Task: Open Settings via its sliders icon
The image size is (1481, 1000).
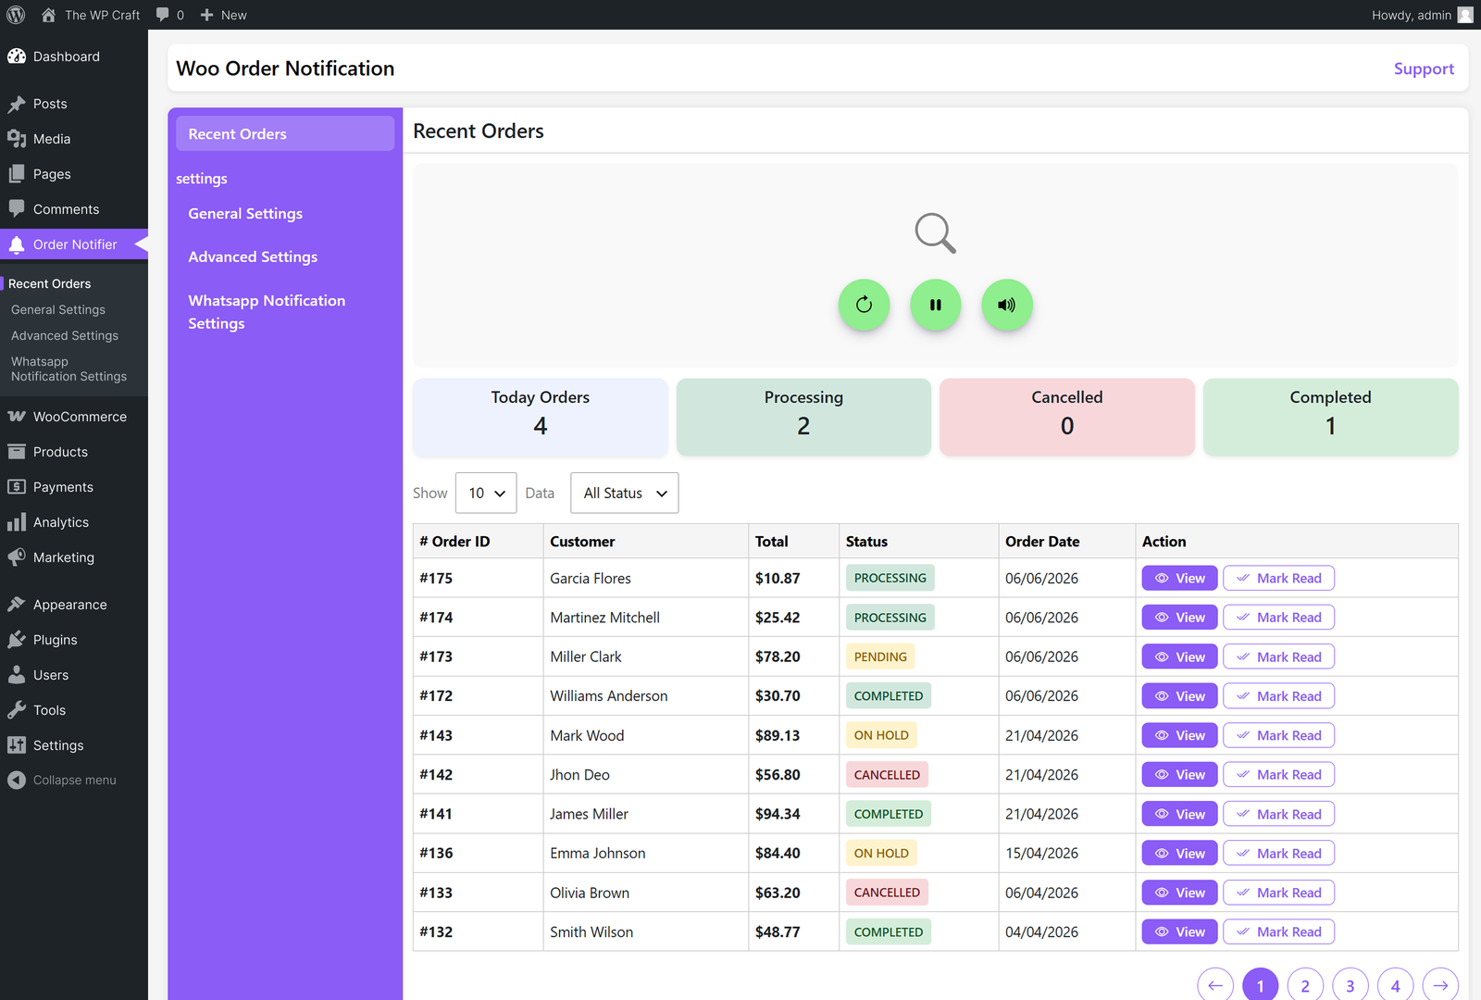Action: click(17, 745)
